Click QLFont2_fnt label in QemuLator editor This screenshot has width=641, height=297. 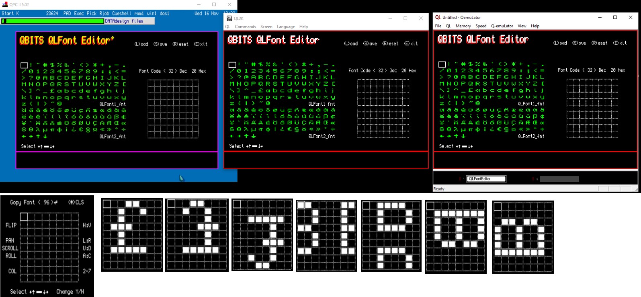(x=531, y=136)
